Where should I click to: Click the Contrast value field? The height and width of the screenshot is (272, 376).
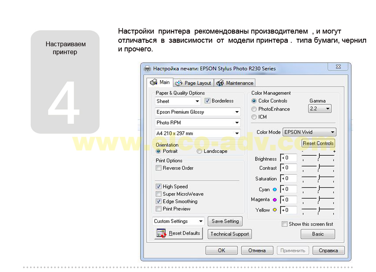coord(289,168)
